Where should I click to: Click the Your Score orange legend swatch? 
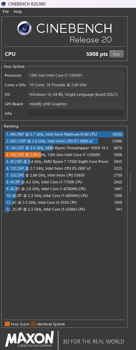tap(7, 324)
